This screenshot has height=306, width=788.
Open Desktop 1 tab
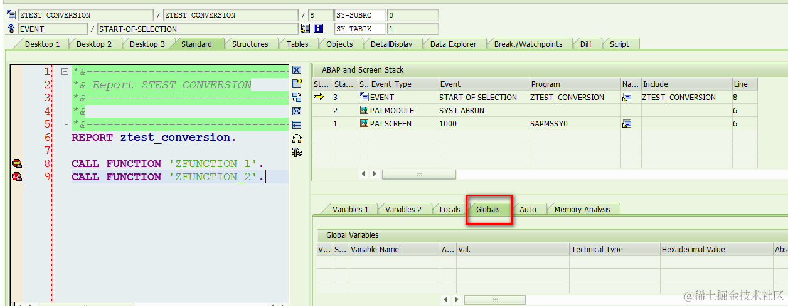(x=43, y=44)
